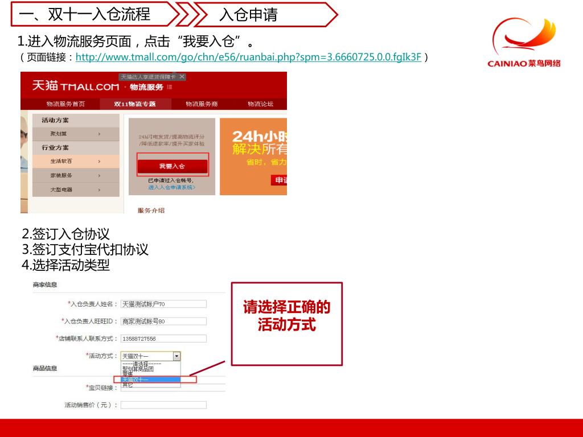
Task: Click the 店铺联系人联系方式 phone number field
Action: [x=163, y=339]
